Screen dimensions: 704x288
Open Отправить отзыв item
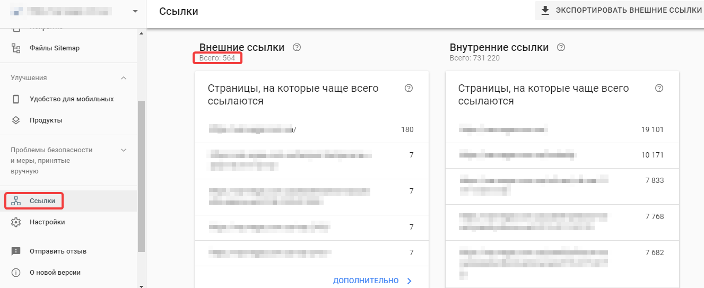tap(58, 251)
